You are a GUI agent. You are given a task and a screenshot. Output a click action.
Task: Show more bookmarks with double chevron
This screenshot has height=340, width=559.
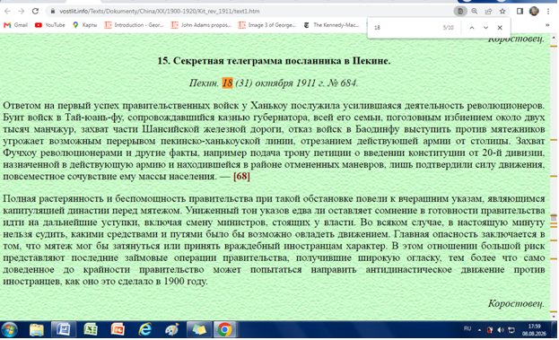click(x=547, y=25)
